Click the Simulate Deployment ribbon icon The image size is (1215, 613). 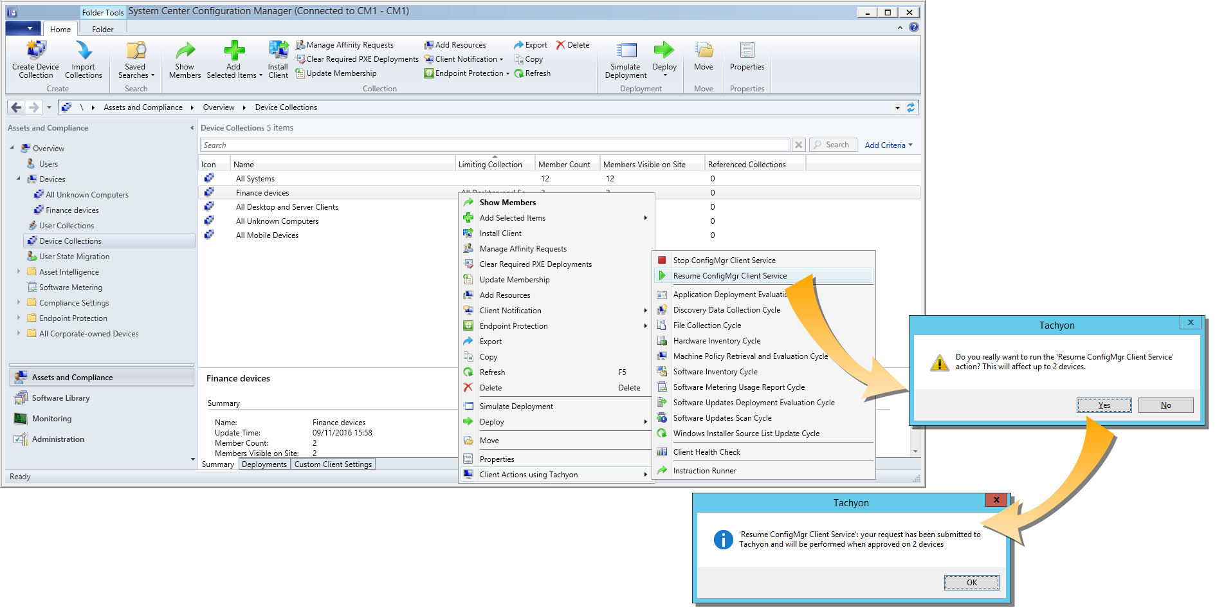click(625, 51)
